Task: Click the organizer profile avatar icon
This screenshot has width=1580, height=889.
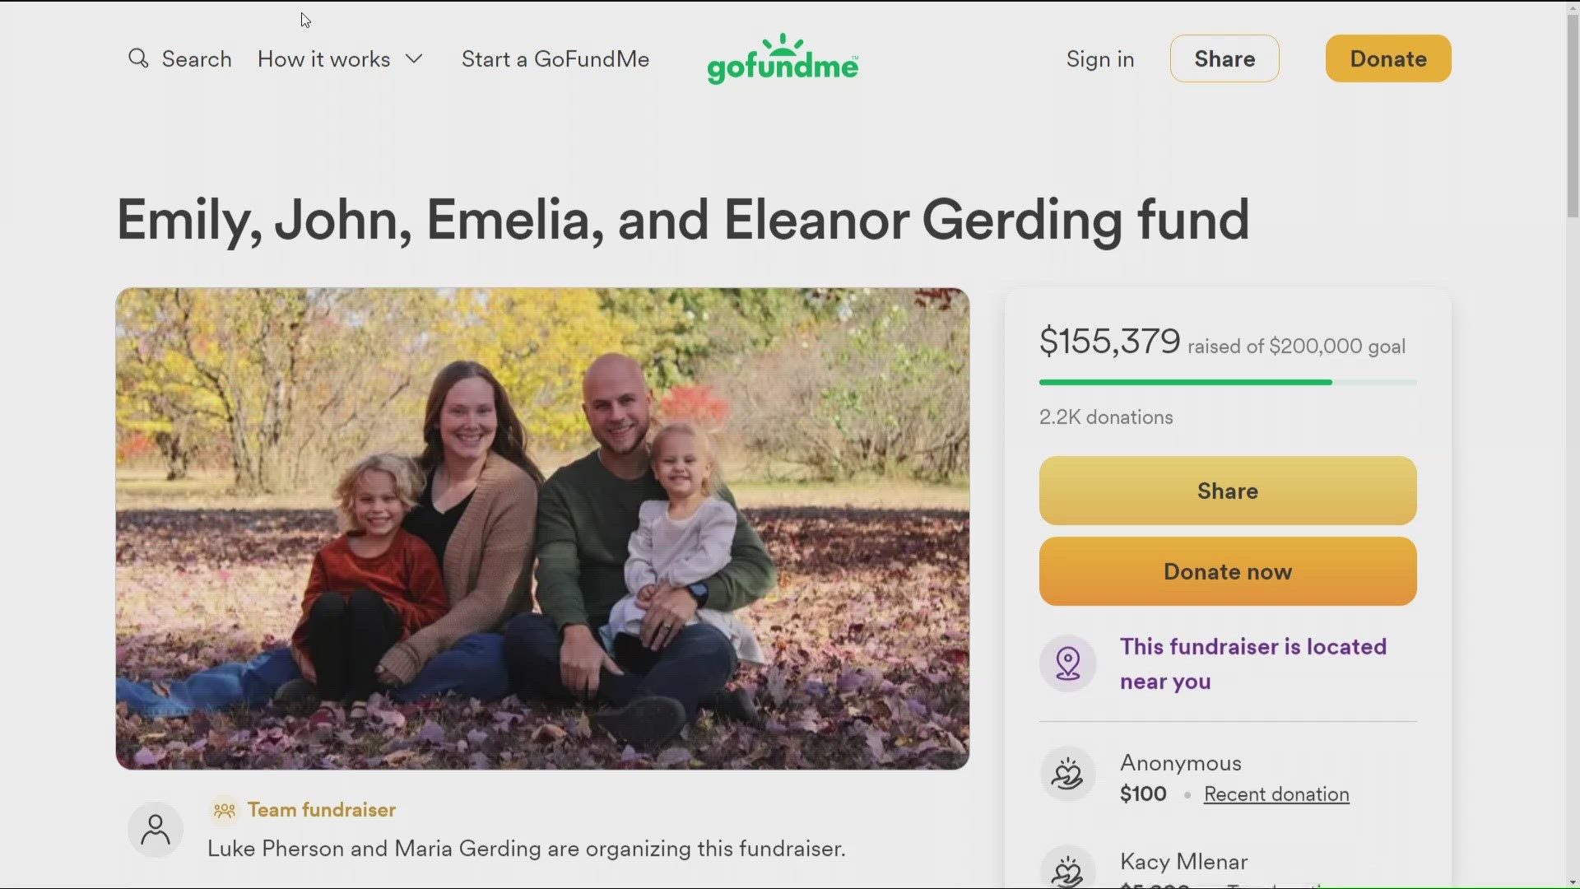Action: 156,828
